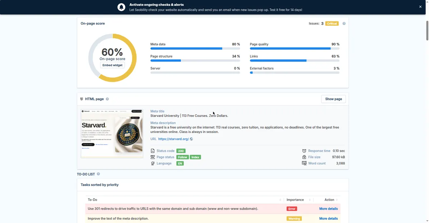Click the 0.10 sec response time value
The width and height of the screenshot is (429, 223).
point(339,151)
